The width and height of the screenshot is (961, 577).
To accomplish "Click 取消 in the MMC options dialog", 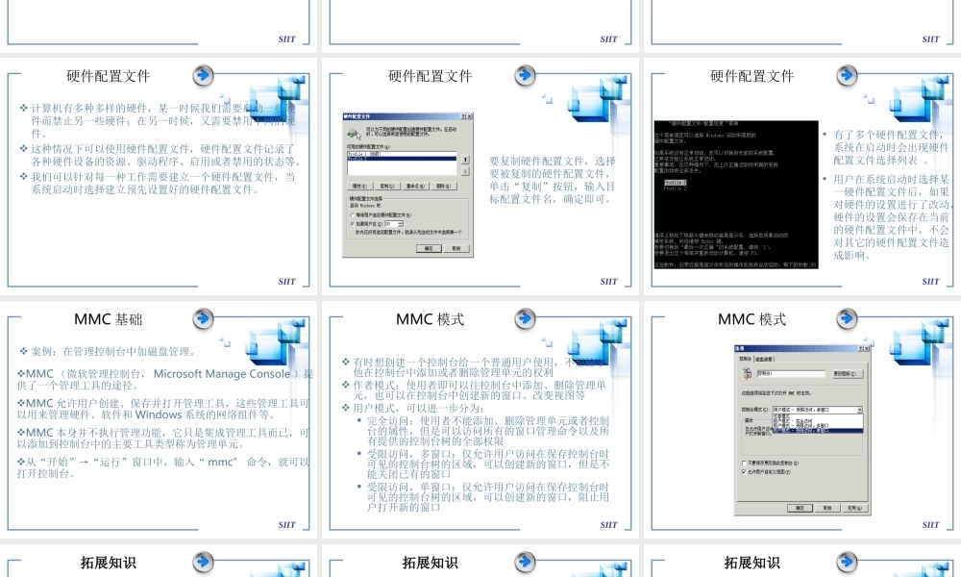I will coord(827,508).
